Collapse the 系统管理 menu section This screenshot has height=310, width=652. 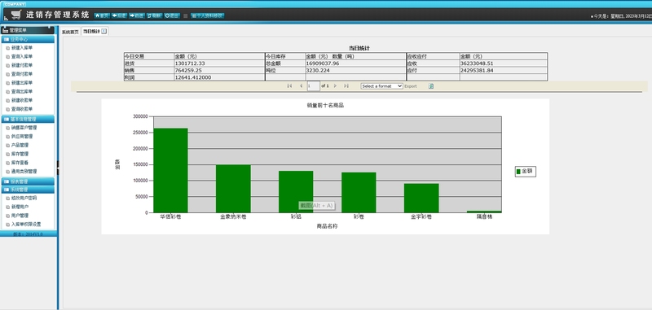pyautogui.click(x=28, y=190)
